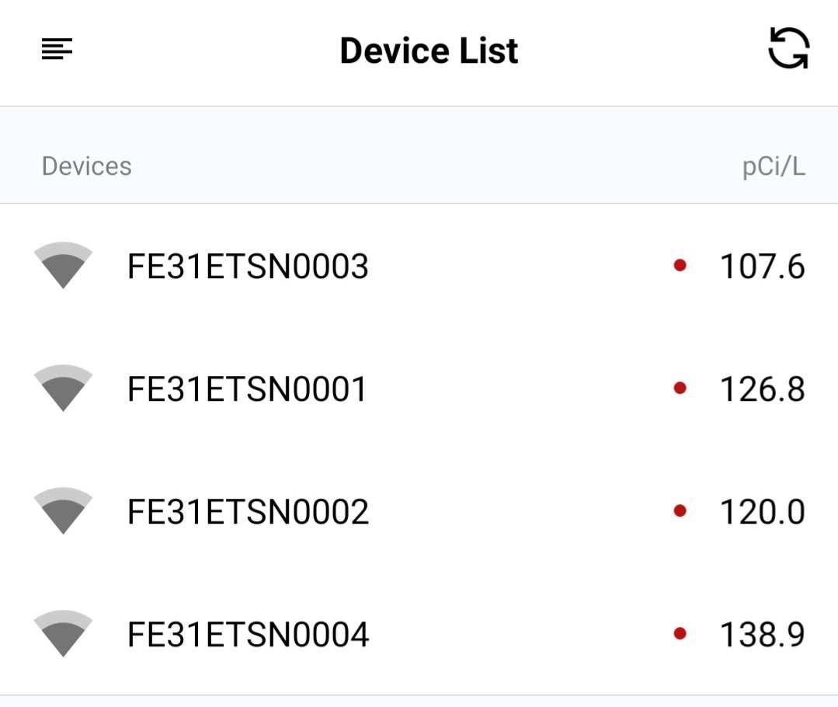Click red status dot beside 120.0
Viewport: 838px width, 707px height.
pyautogui.click(x=680, y=510)
